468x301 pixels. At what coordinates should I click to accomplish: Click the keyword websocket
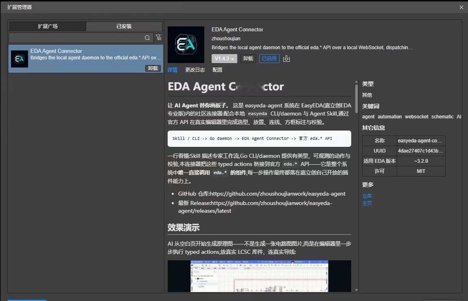pos(416,117)
